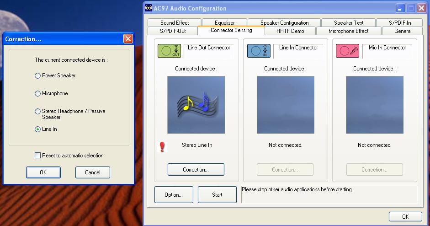Click the empty Line In connected device image

[x=286, y=105]
